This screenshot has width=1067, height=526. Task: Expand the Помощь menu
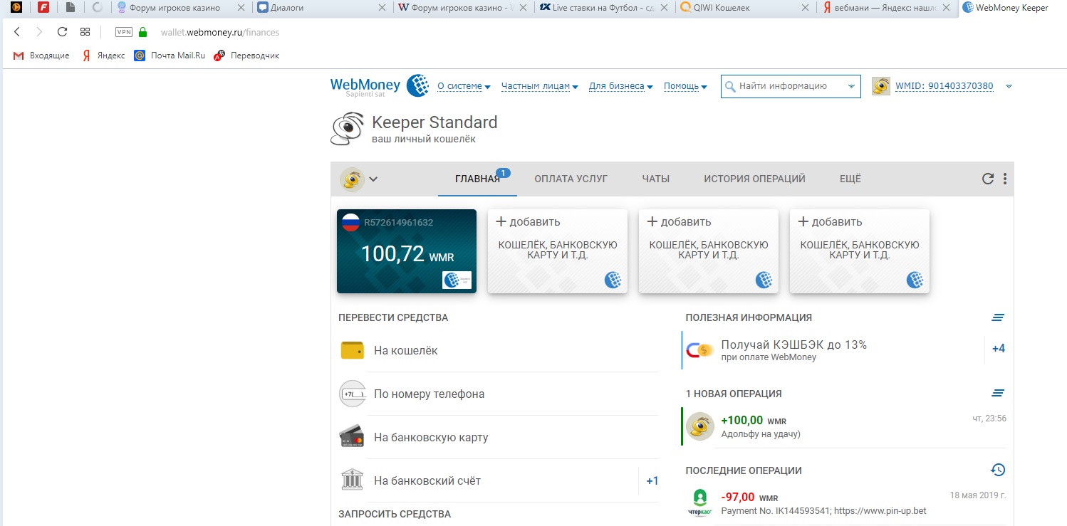pyautogui.click(x=685, y=86)
